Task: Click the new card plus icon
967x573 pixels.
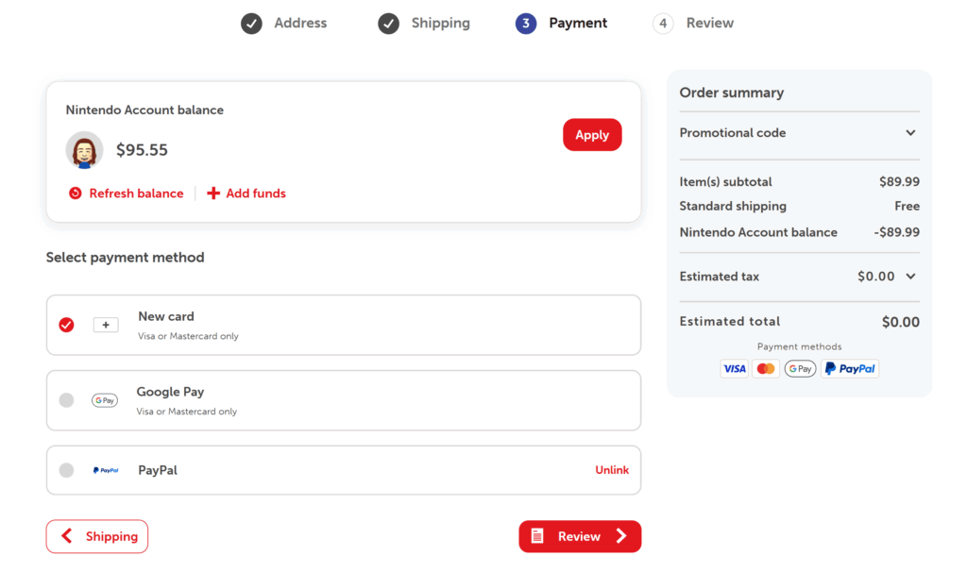Action: click(106, 325)
